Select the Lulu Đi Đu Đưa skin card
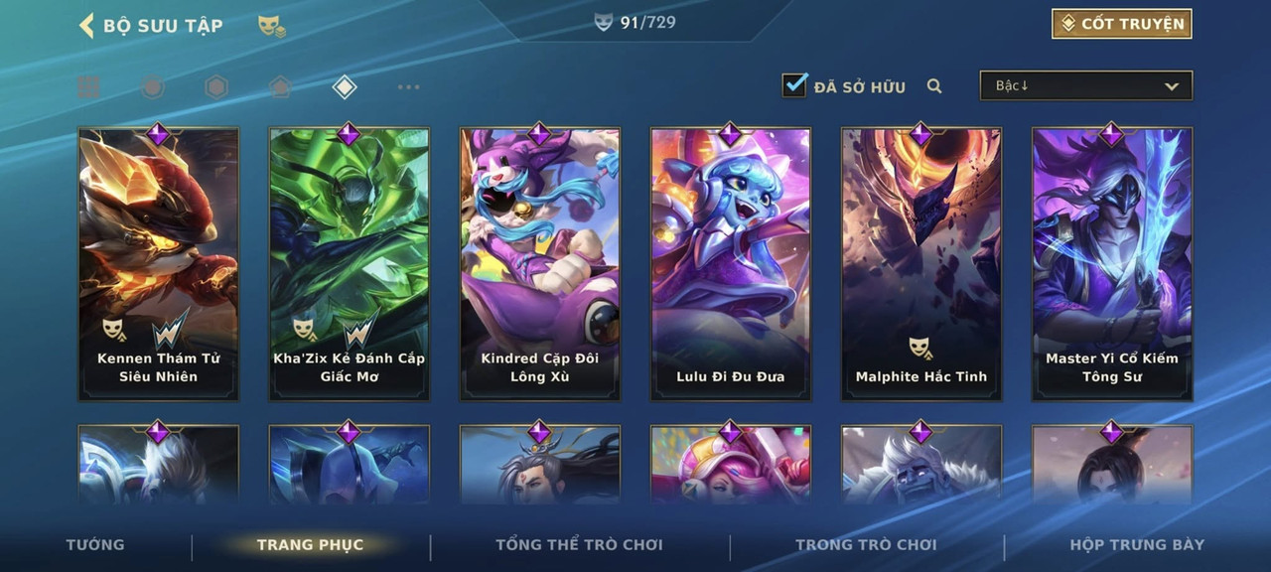Viewport: 1271px width, 572px height. pyautogui.click(x=731, y=264)
